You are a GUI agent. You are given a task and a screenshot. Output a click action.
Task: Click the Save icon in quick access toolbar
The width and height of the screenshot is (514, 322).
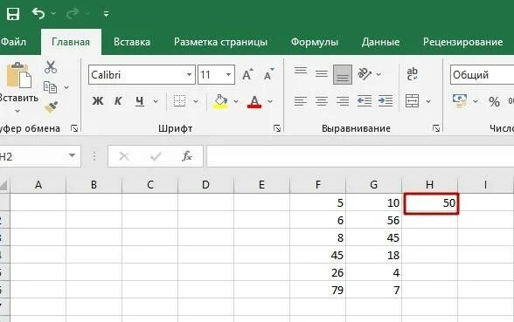13,14
